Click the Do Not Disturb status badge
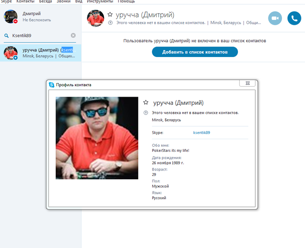The height and width of the screenshot is (248, 305). coord(15,21)
